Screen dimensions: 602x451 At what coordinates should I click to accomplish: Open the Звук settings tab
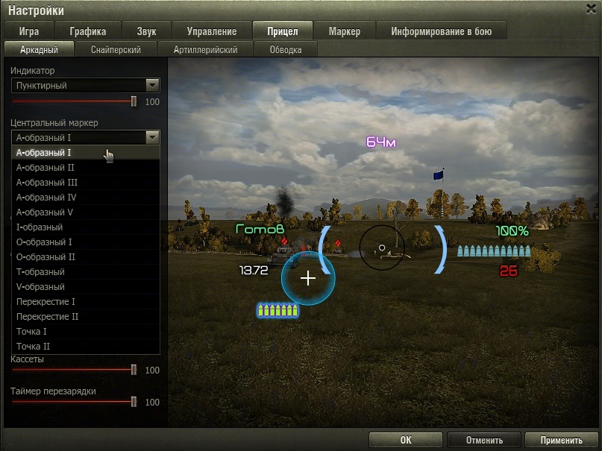pyautogui.click(x=146, y=31)
